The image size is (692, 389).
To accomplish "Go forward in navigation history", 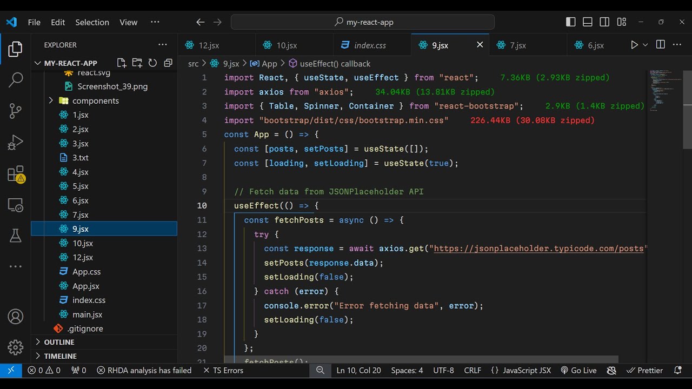I will click(x=217, y=22).
